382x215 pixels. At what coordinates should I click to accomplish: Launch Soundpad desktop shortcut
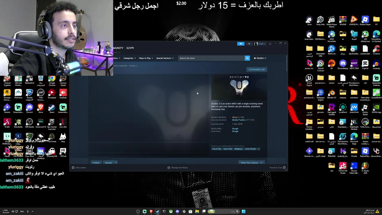click(52, 94)
